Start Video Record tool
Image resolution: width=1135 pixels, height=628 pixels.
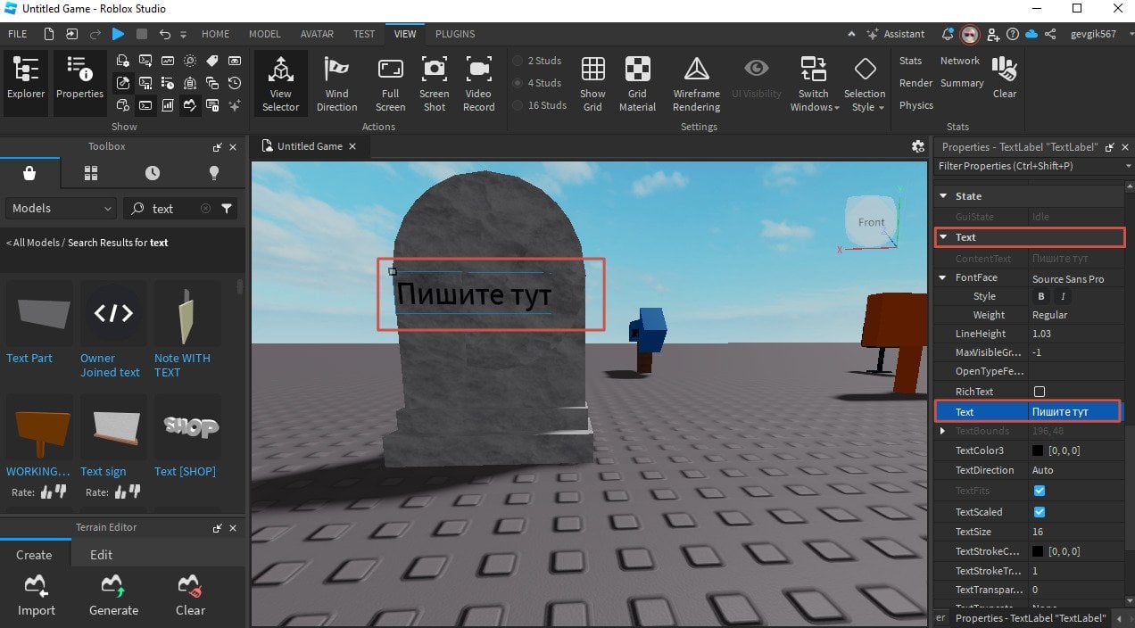[478, 69]
